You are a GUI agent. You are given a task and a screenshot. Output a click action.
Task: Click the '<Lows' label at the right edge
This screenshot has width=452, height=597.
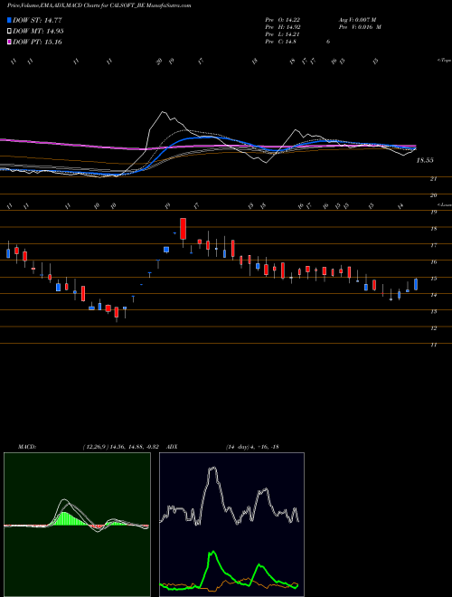click(444, 204)
